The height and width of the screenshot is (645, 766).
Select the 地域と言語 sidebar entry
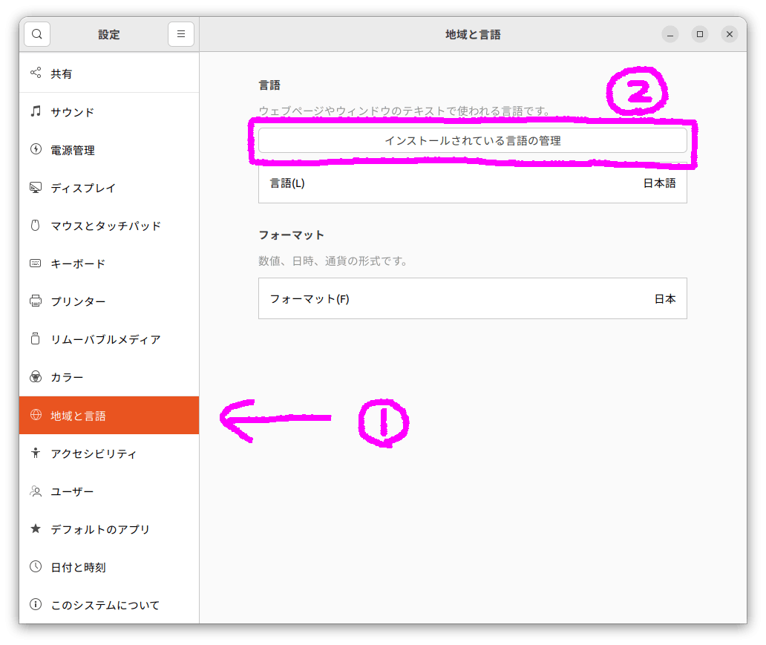(x=109, y=416)
